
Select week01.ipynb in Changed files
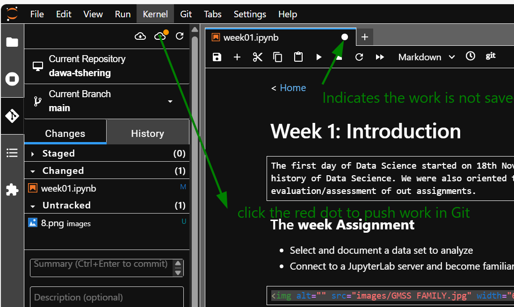[68, 188]
